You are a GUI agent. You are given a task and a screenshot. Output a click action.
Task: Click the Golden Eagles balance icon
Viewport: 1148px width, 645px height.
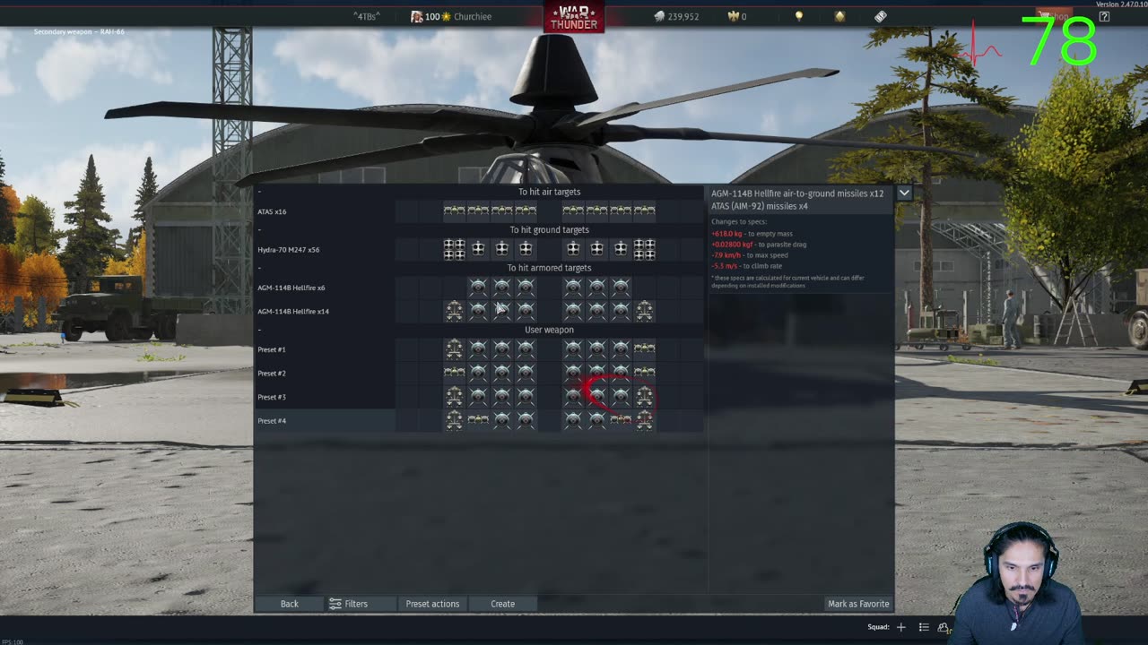tap(732, 16)
